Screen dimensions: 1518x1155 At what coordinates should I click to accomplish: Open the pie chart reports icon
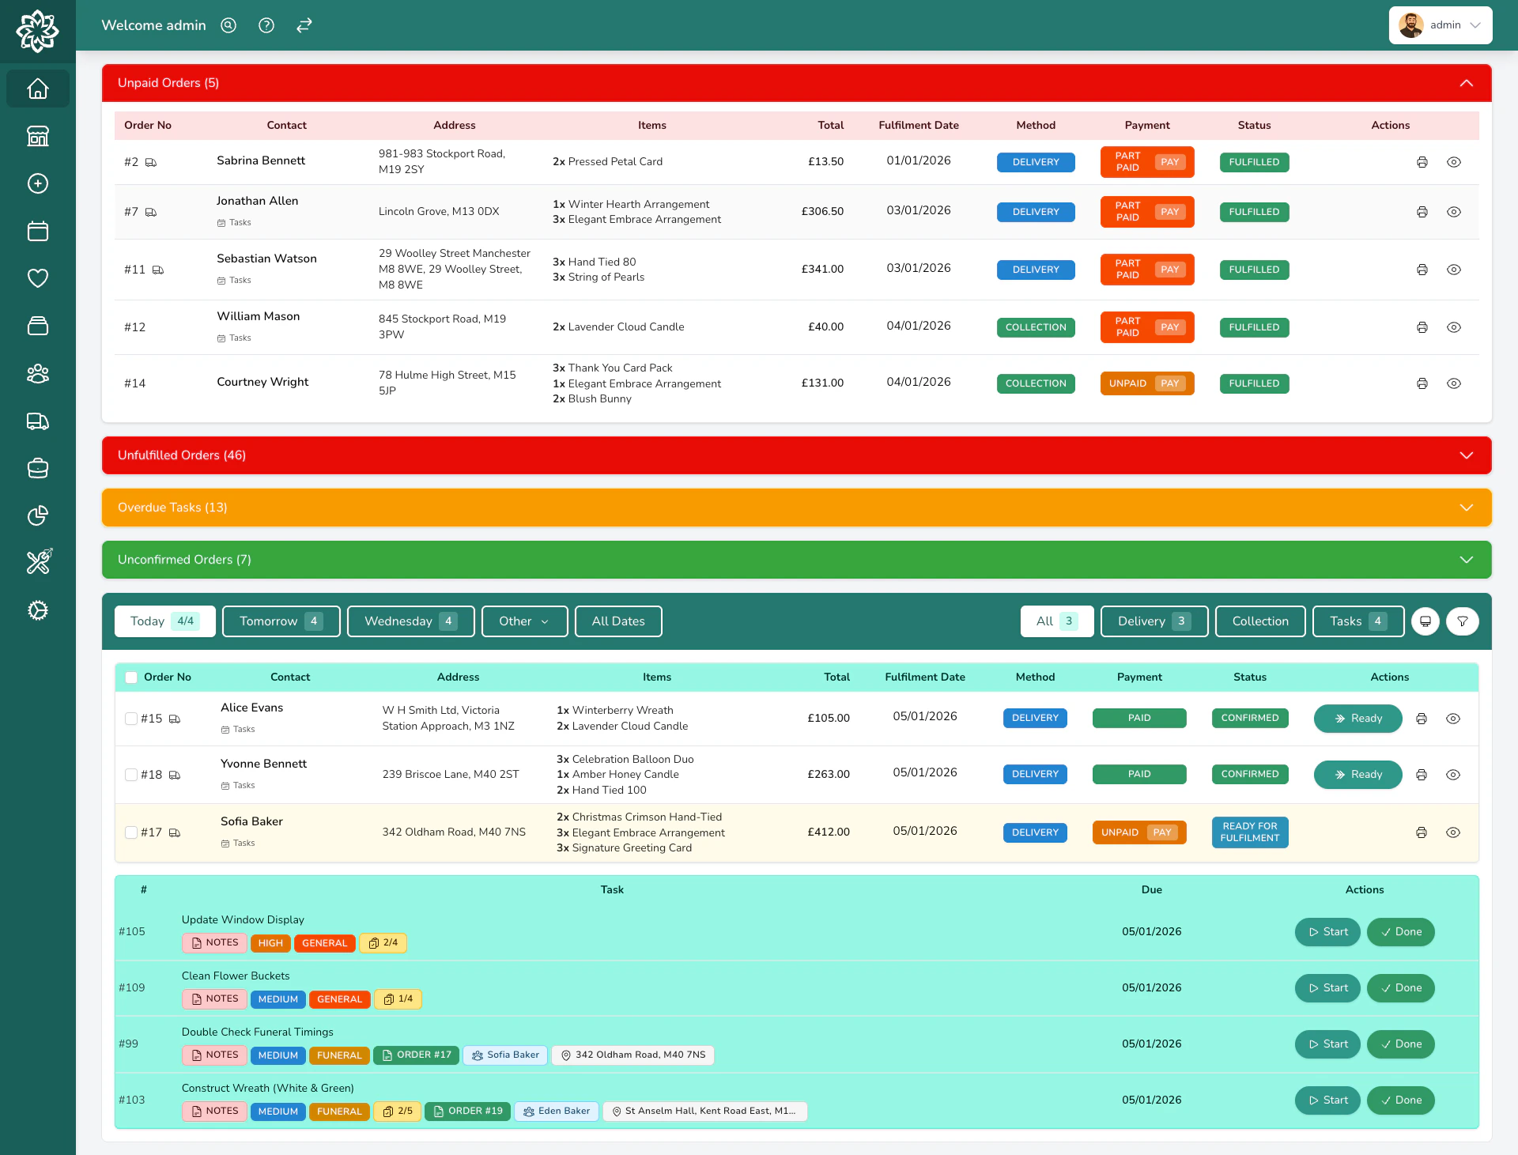click(x=37, y=515)
